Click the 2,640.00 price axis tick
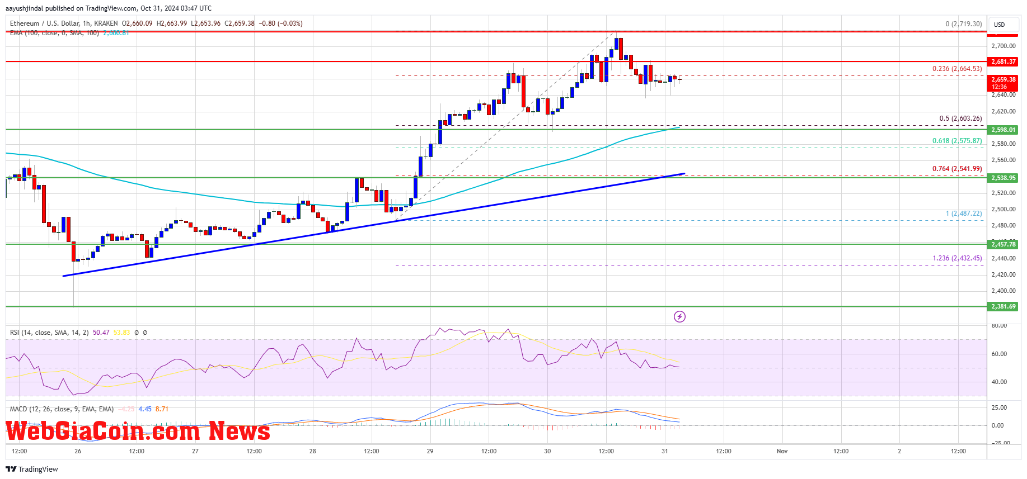Image resolution: width=1027 pixels, height=479 pixels. pyautogui.click(x=1003, y=95)
